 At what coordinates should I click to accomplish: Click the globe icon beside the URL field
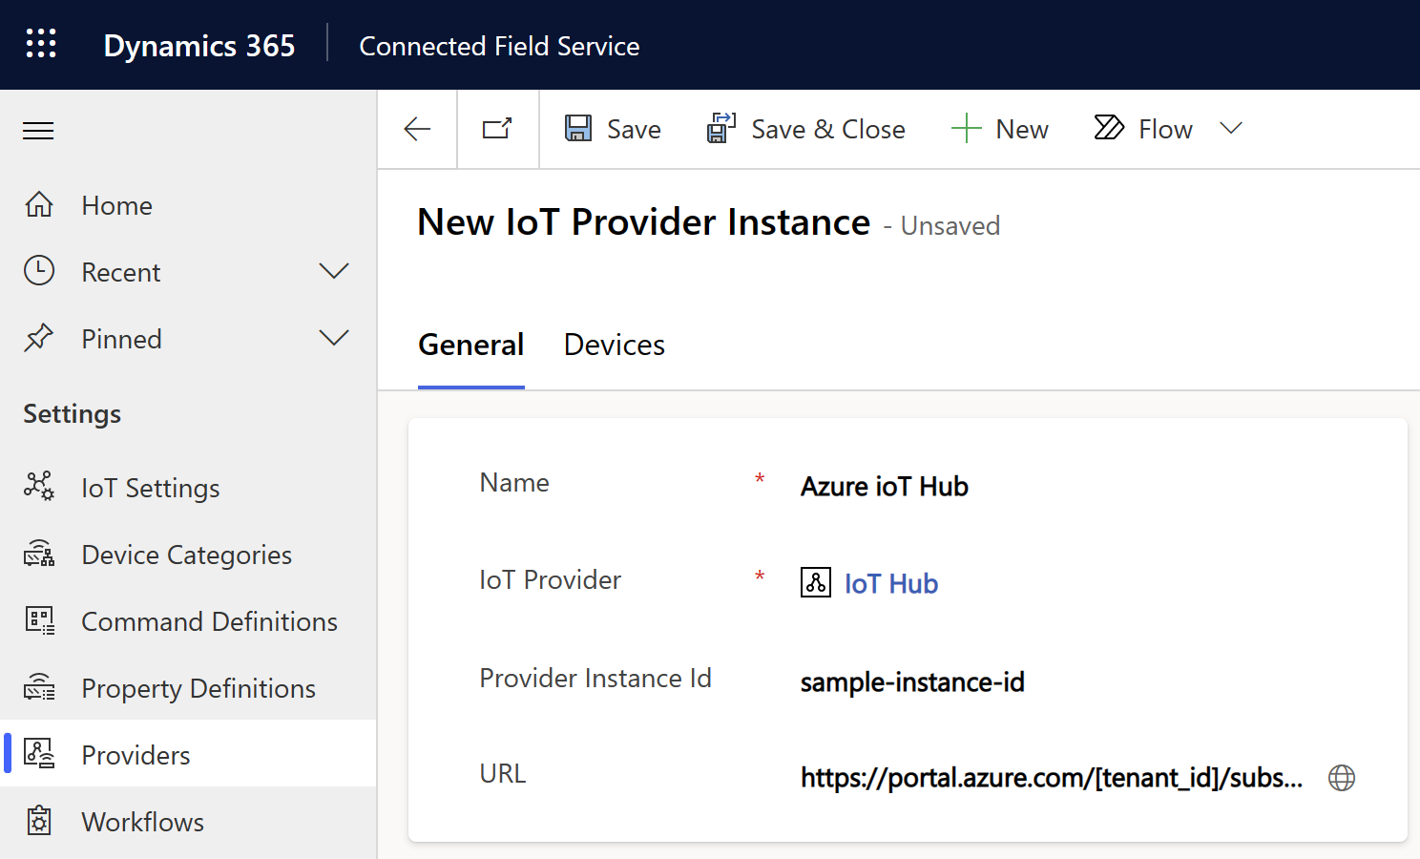[x=1341, y=778]
